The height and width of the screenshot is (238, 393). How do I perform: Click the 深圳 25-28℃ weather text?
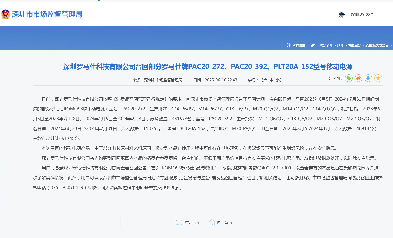pos(362,15)
